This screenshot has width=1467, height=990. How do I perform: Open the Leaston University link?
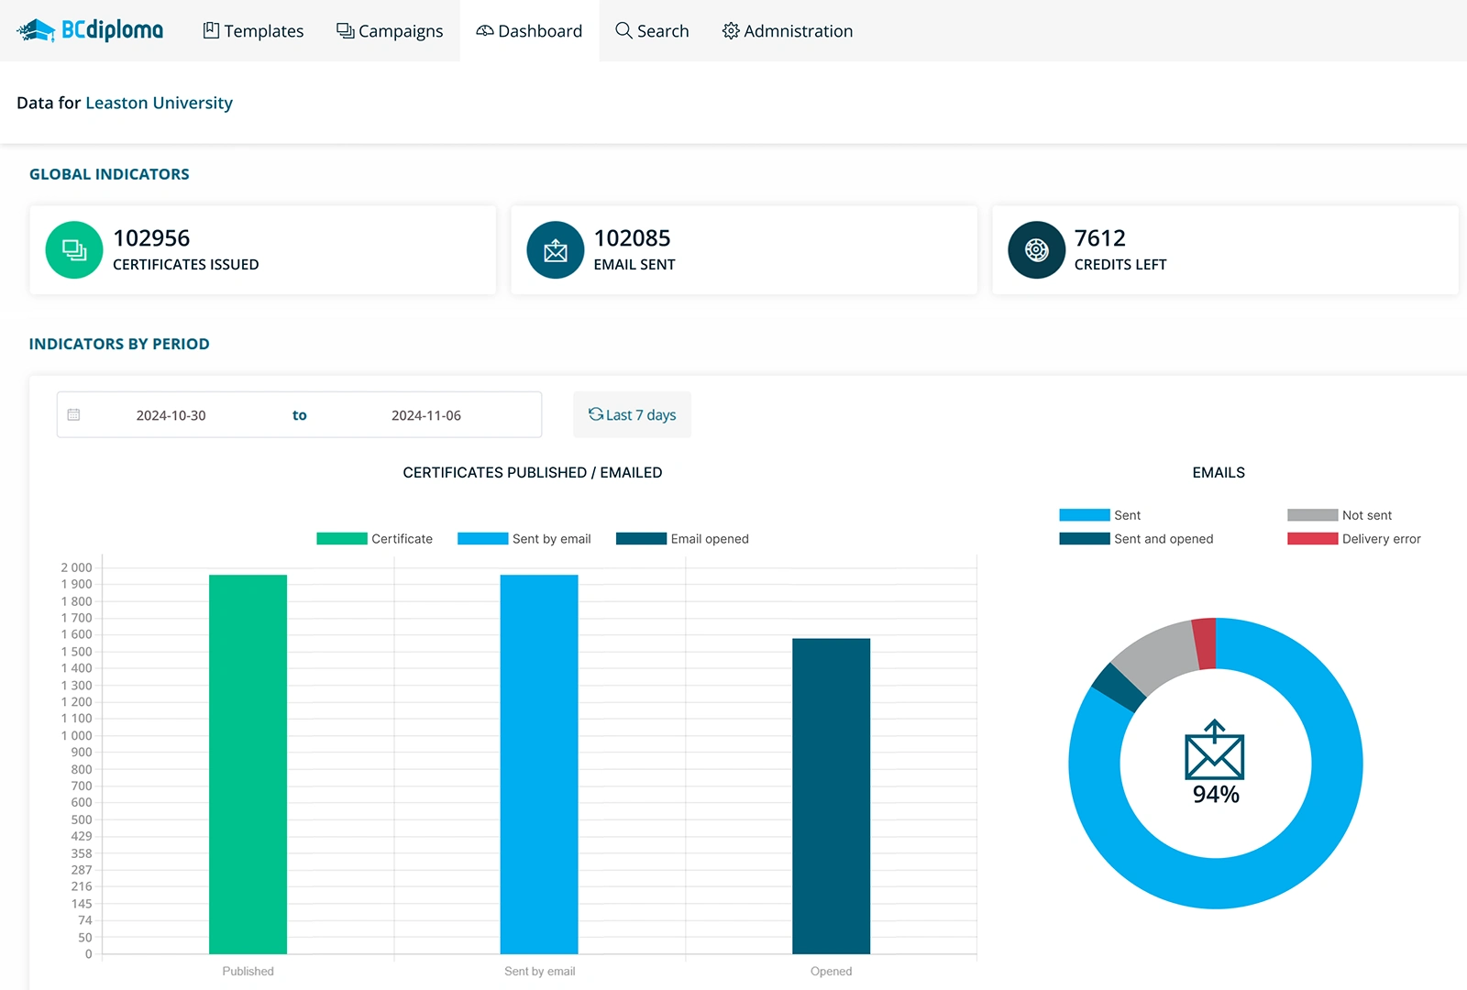(159, 103)
